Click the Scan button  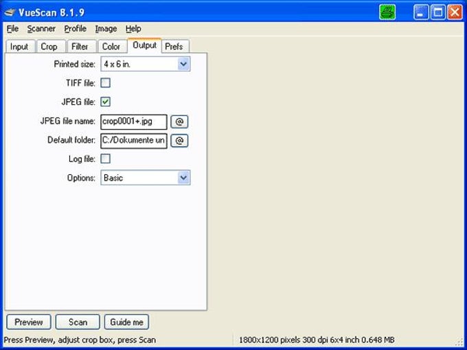pyautogui.click(x=78, y=322)
